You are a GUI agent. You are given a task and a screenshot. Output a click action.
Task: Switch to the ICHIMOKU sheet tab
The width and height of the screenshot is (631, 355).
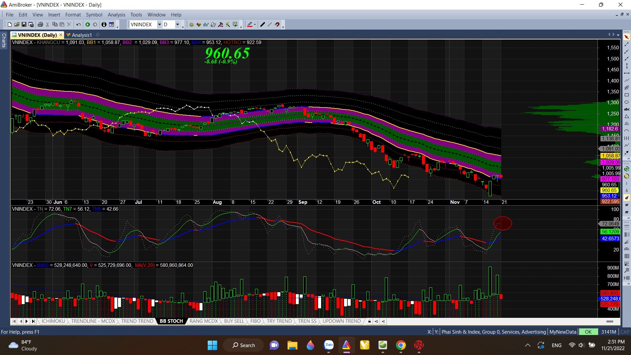(x=53, y=321)
